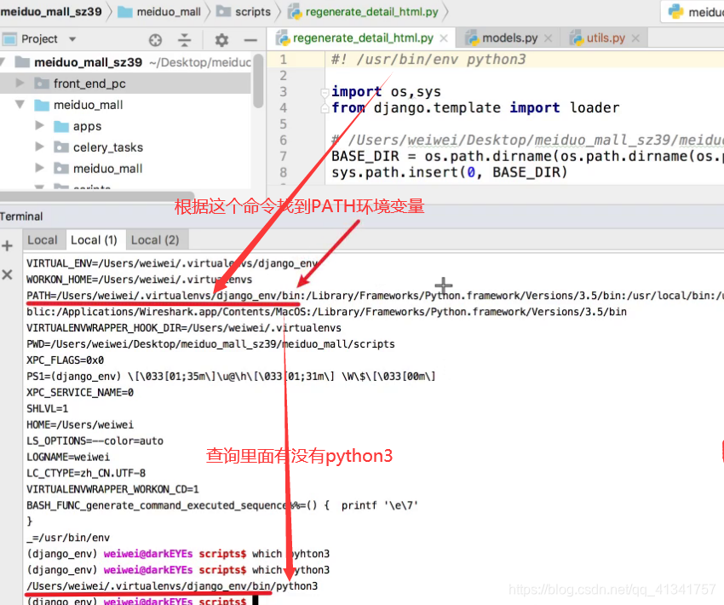Viewport: 724px width, 605px height.
Task: Click 'LC_CTYPE=zh_CN.UTF-8' terminal line
Action: 86,473
